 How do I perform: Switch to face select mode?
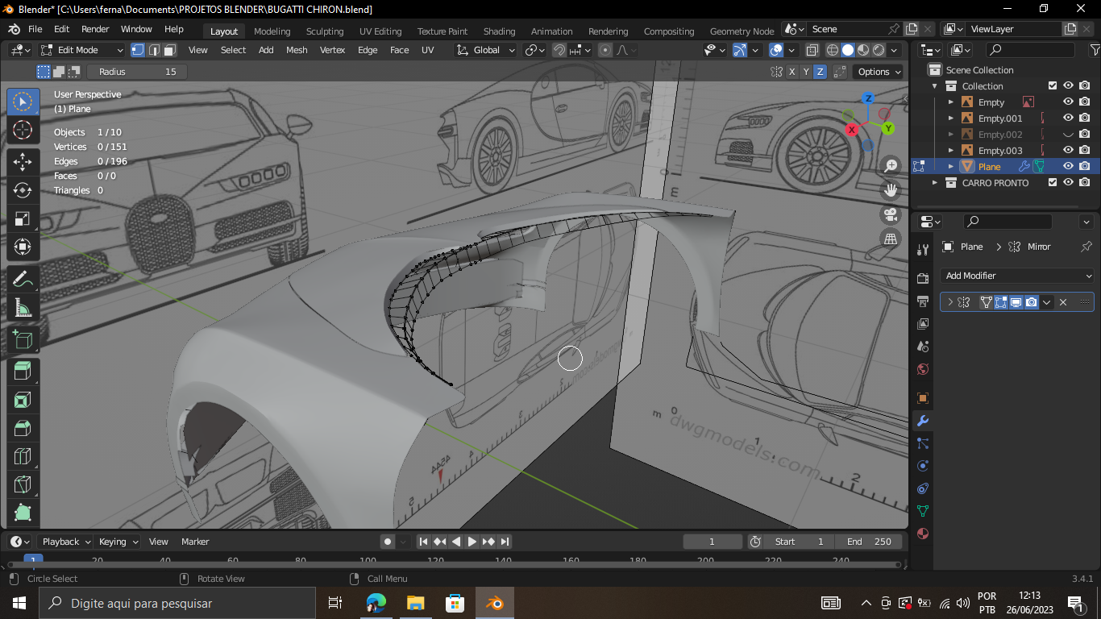click(170, 50)
